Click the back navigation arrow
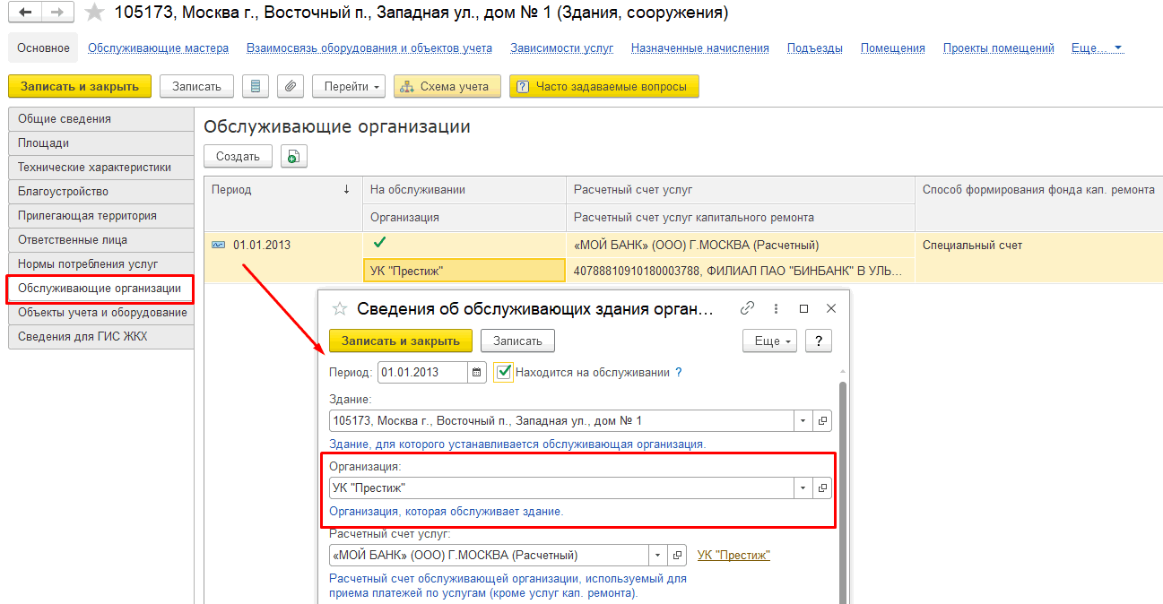1163x604 pixels. coord(26,13)
